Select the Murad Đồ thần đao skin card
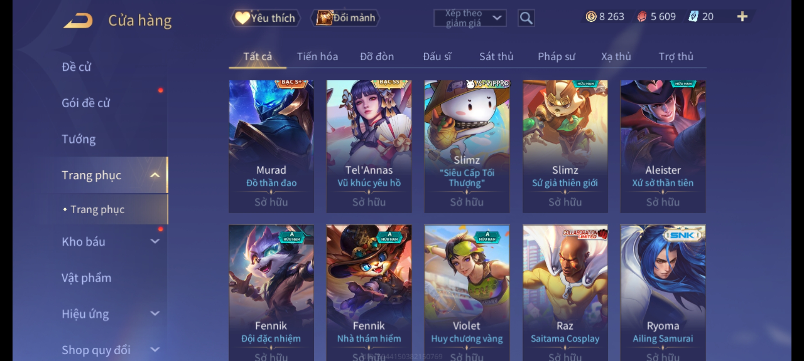The width and height of the screenshot is (804, 361). pyautogui.click(x=271, y=146)
